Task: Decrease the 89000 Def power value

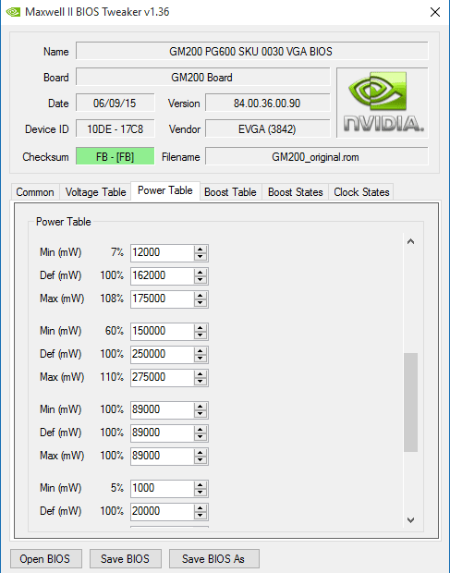Action: pos(201,437)
